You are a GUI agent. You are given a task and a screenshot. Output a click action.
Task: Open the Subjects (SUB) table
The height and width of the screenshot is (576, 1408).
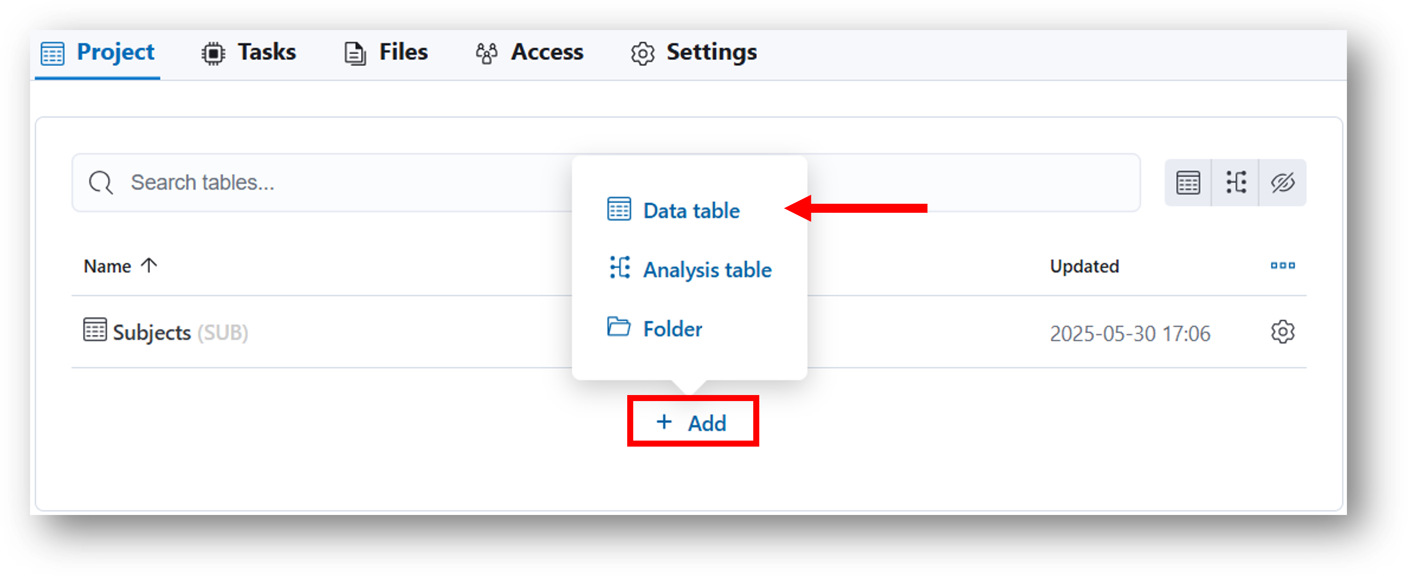point(165,332)
